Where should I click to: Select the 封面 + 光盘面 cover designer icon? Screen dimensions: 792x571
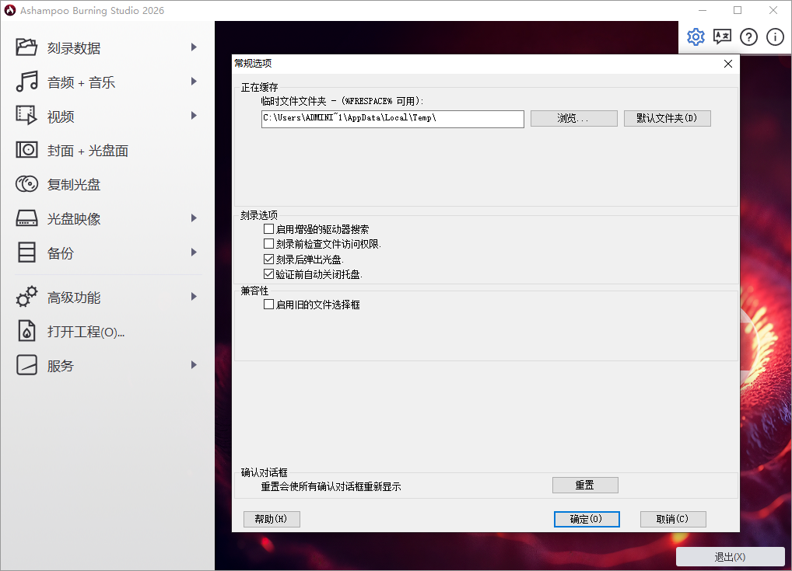26,150
